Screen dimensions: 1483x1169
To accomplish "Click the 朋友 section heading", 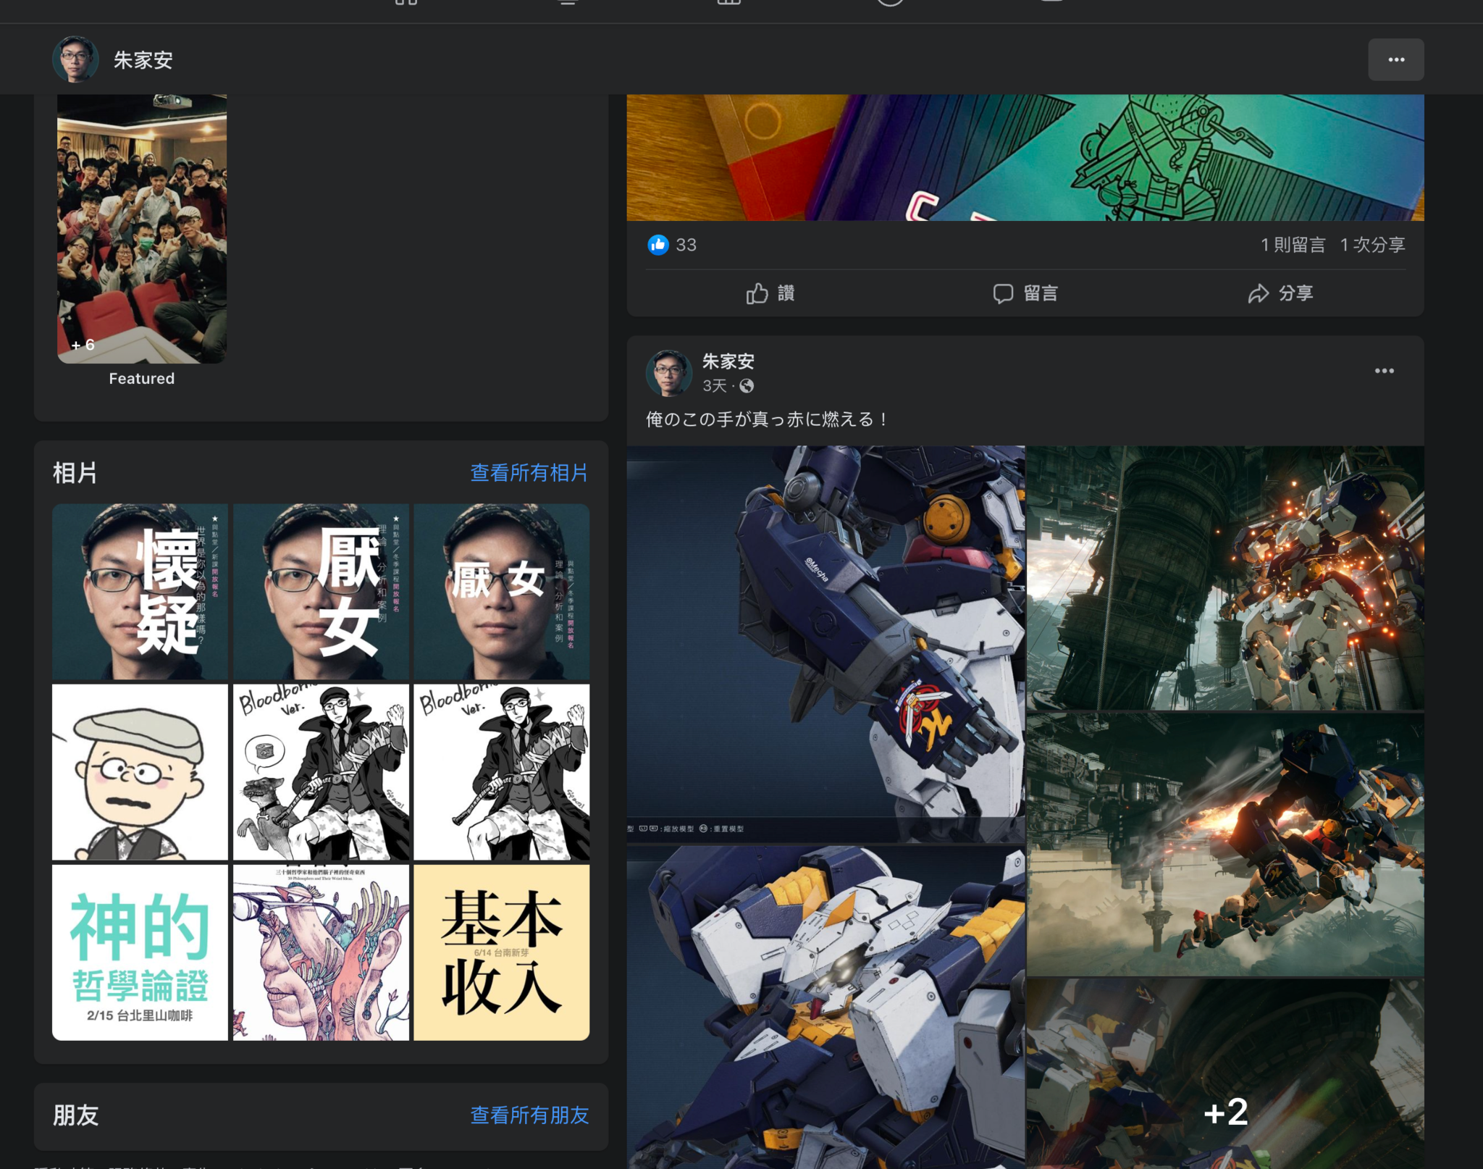I will click(x=75, y=1115).
